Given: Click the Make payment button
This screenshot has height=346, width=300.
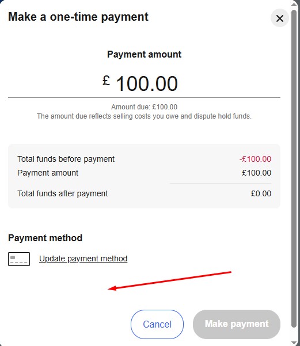Looking at the screenshot, I should 237,324.
